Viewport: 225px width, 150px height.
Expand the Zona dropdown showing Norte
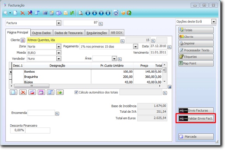coord(59,47)
